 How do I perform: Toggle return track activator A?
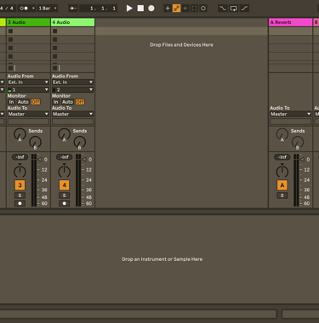tap(282, 185)
